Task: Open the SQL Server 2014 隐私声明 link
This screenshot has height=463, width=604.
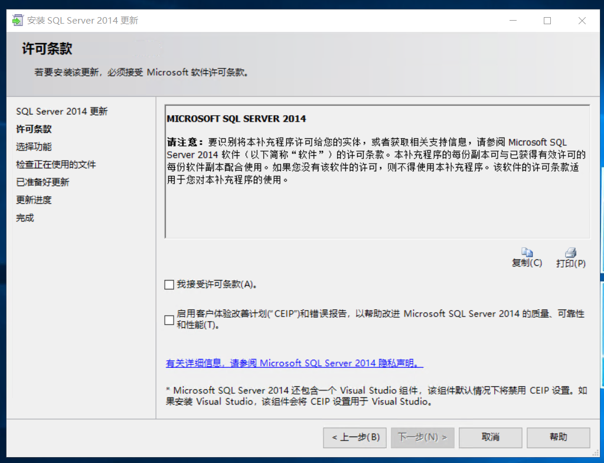Action: pos(294,363)
